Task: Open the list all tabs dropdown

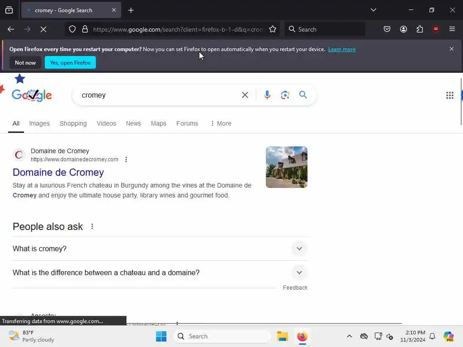Action: tap(373, 10)
